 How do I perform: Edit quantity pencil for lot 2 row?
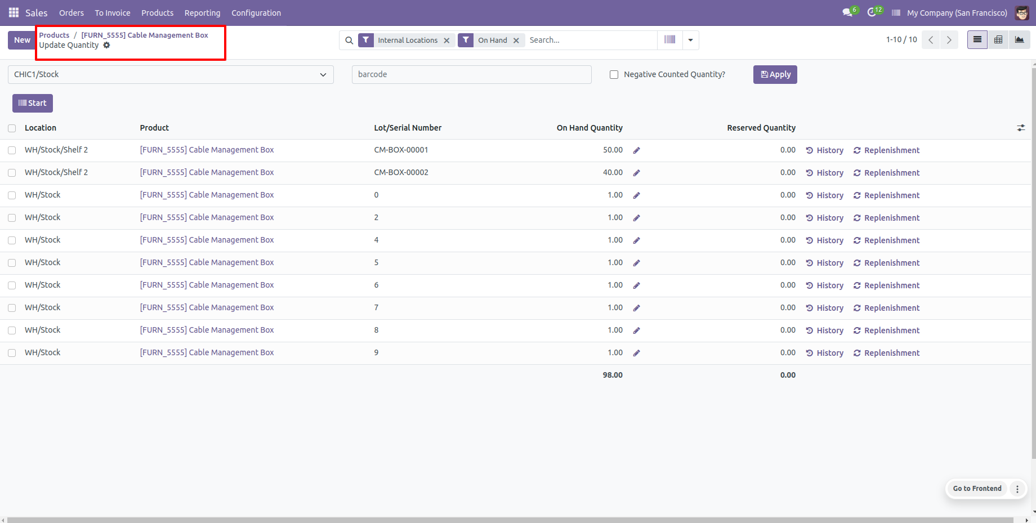tap(636, 218)
